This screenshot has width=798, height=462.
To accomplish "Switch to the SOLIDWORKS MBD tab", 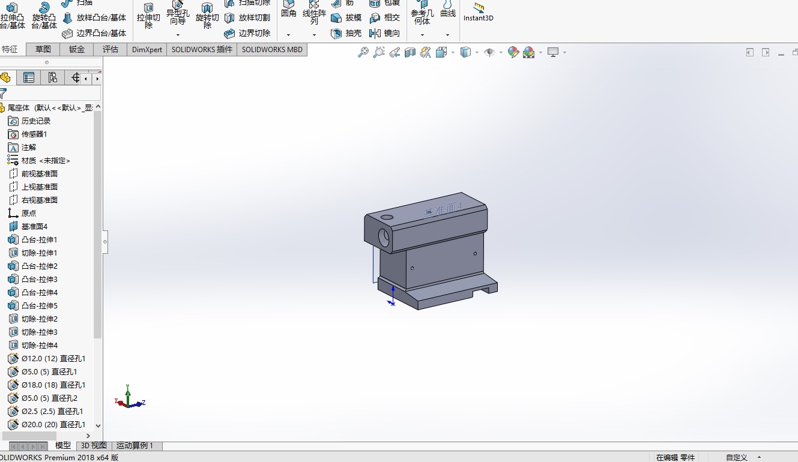I will [273, 50].
